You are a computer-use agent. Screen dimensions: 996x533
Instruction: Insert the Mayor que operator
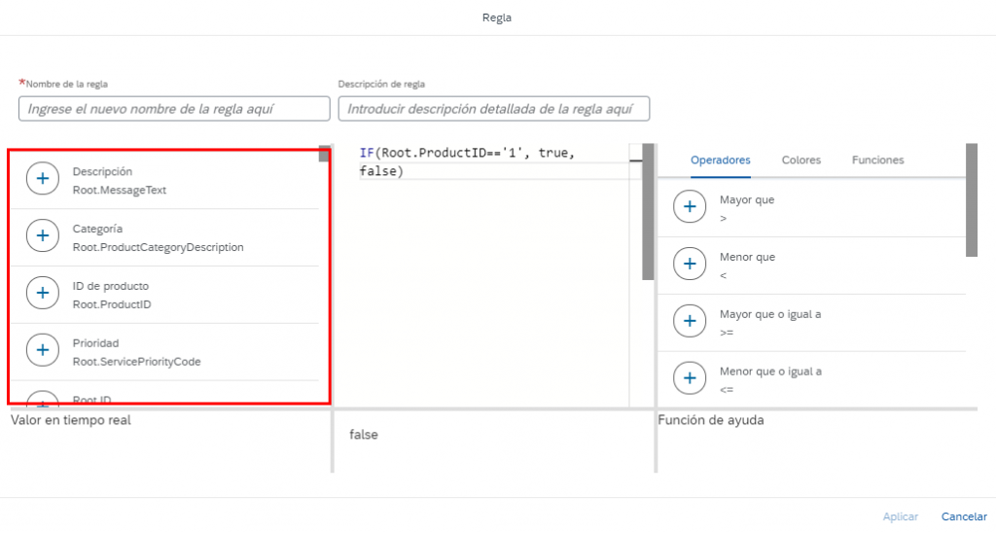[x=690, y=206]
